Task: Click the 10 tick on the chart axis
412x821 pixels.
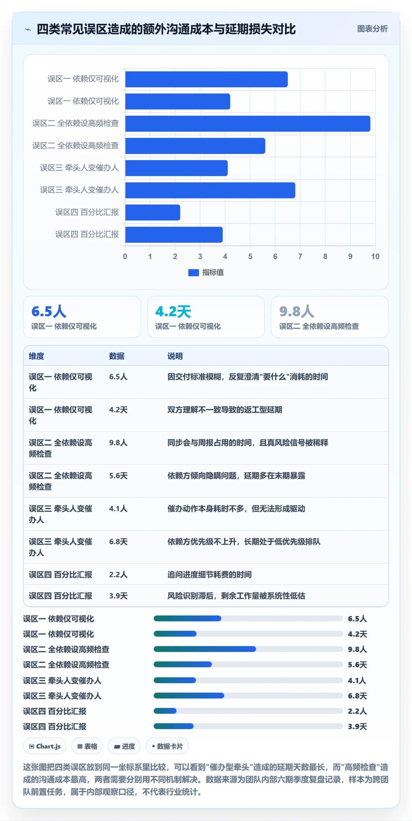Action: tap(375, 257)
